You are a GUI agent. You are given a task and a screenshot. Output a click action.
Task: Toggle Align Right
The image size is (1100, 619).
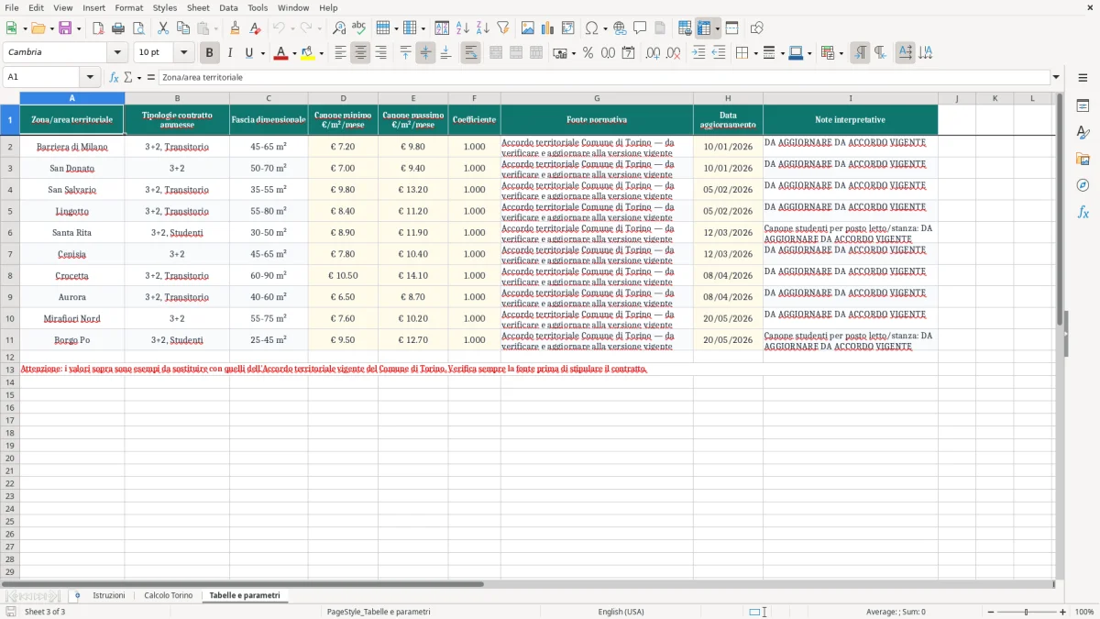point(380,53)
